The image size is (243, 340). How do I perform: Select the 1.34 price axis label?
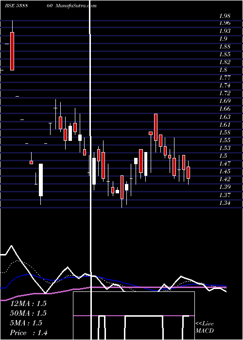click(225, 203)
